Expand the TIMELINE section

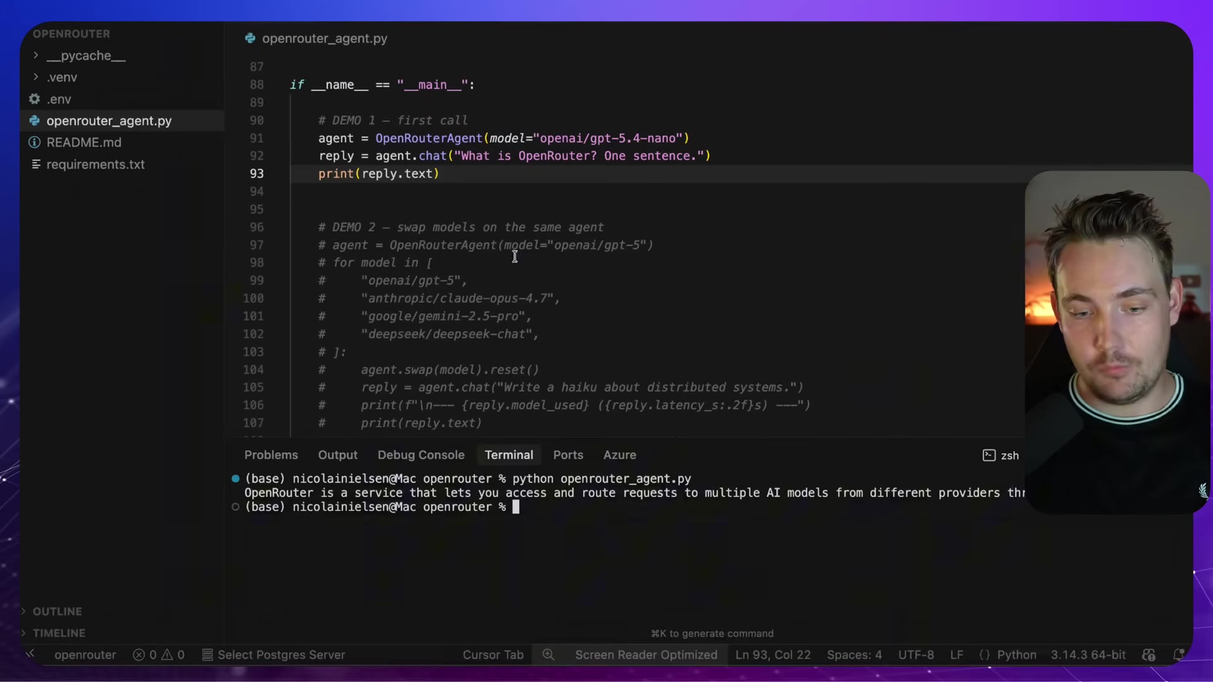click(x=53, y=633)
